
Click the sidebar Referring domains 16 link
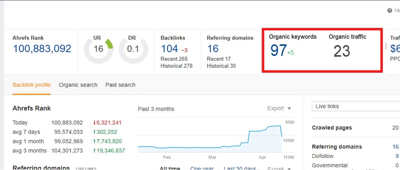(395, 147)
